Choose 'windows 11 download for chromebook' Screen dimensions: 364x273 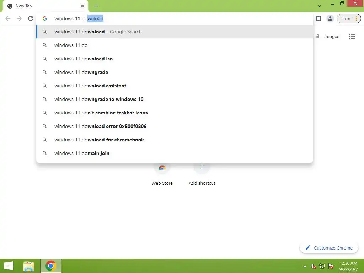[175, 140]
